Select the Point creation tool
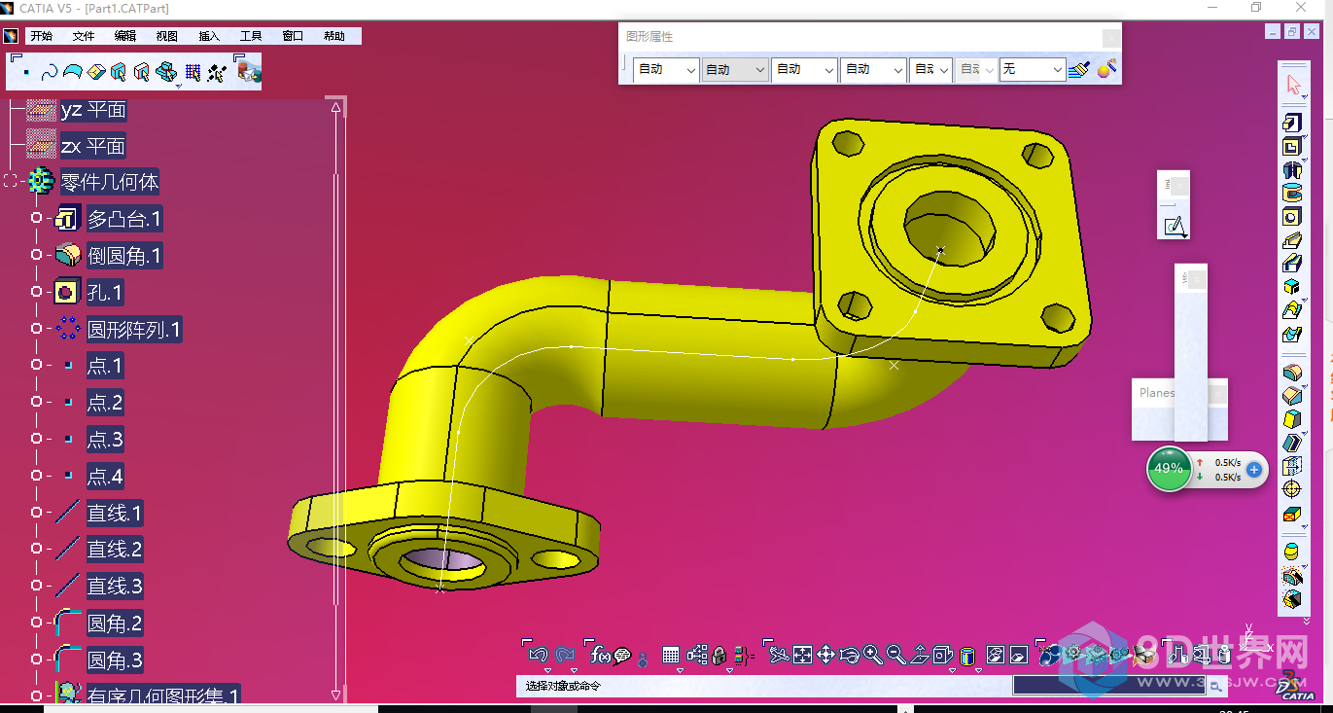 [x=26, y=74]
